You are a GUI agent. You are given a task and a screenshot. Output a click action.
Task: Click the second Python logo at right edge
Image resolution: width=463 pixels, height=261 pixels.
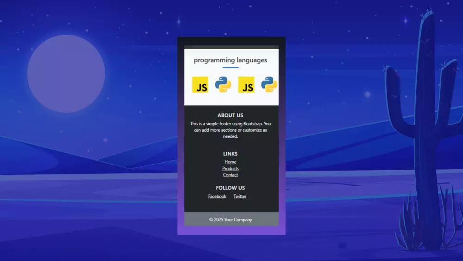tap(269, 84)
